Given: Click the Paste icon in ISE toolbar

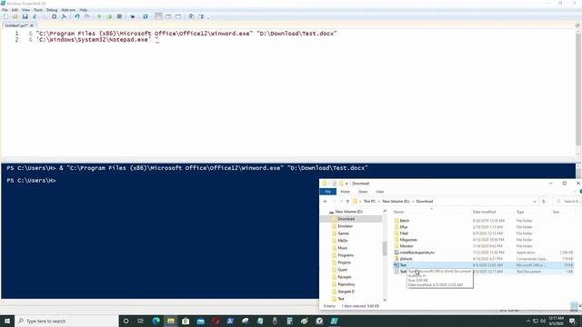Looking at the screenshot, I should pyautogui.click(x=55, y=16).
